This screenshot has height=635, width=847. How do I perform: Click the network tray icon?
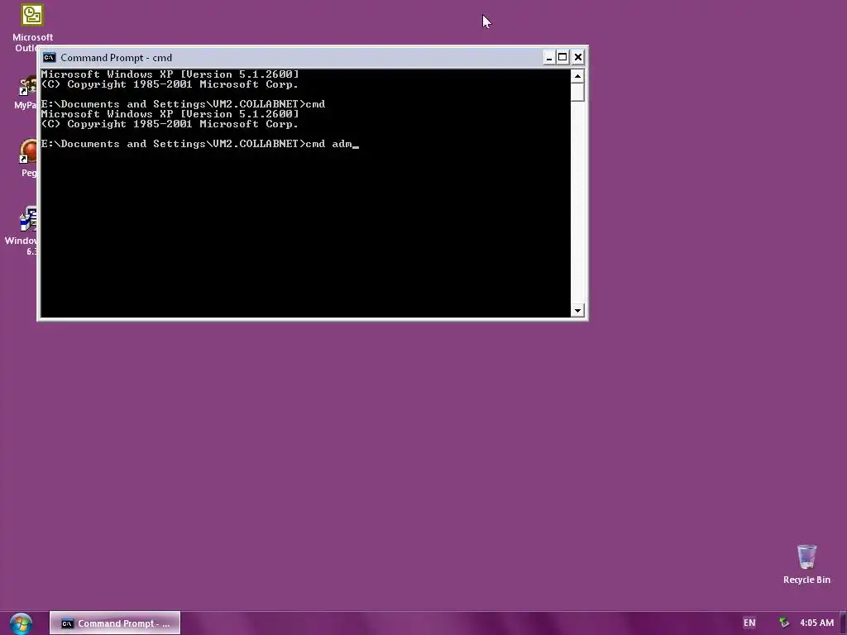coord(784,623)
